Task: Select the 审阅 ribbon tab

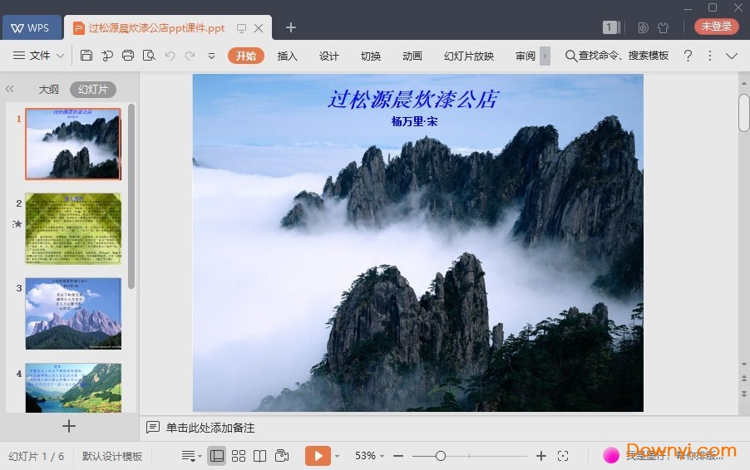Action: tap(525, 56)
